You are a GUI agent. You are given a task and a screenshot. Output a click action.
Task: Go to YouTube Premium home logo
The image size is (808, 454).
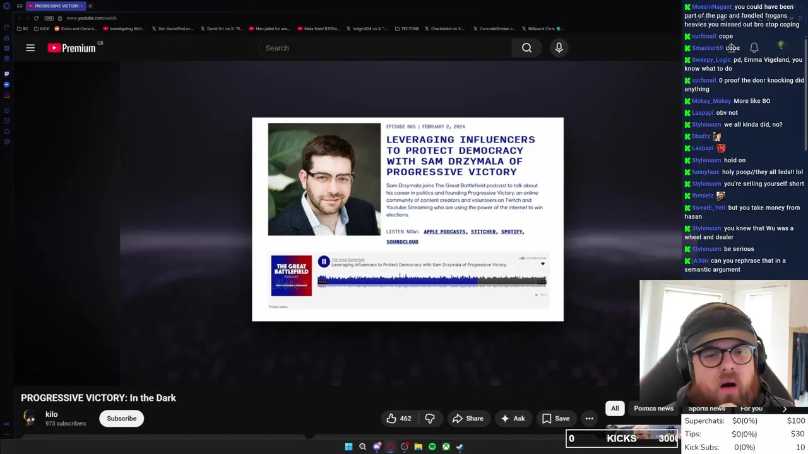point(71,48)
